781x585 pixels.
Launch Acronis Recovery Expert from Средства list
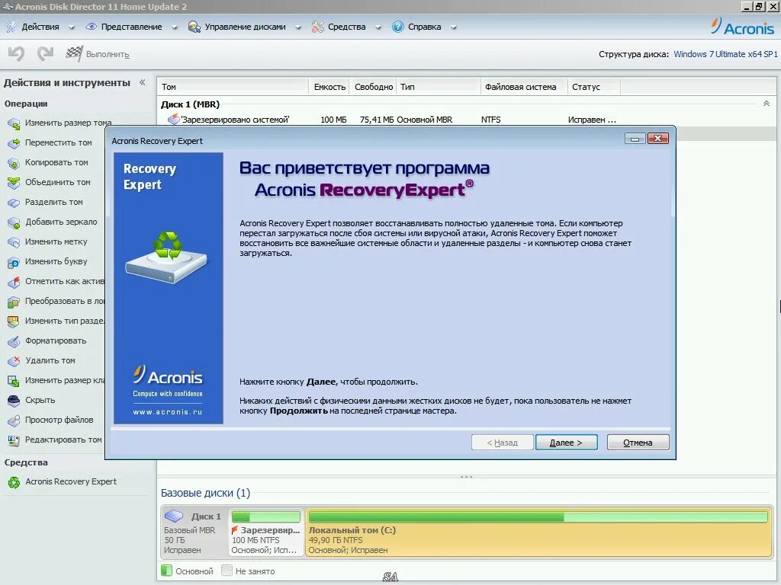[x=71, y=481]
